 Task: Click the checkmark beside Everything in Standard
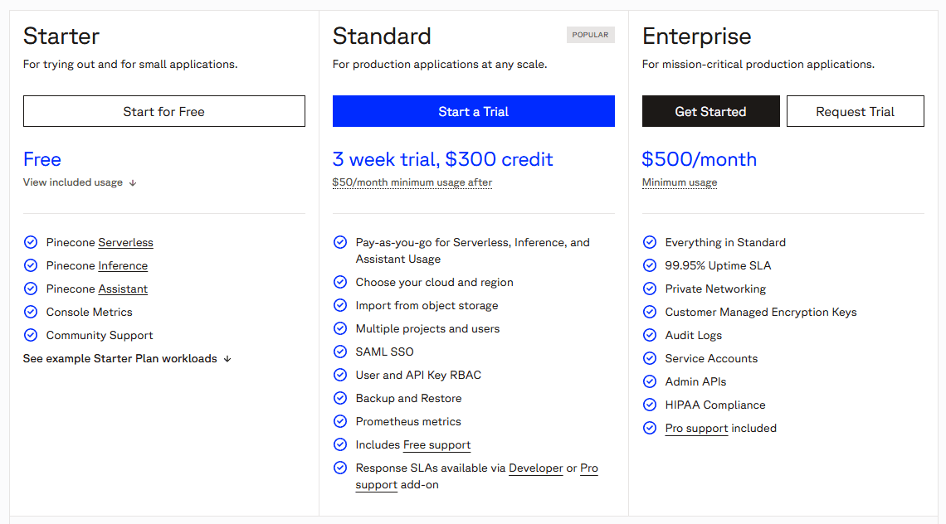(x=650, y=242)
